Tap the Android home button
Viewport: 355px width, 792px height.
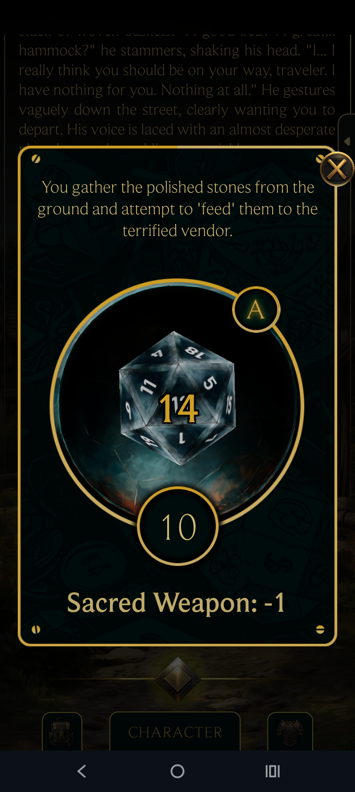point(177,771)
